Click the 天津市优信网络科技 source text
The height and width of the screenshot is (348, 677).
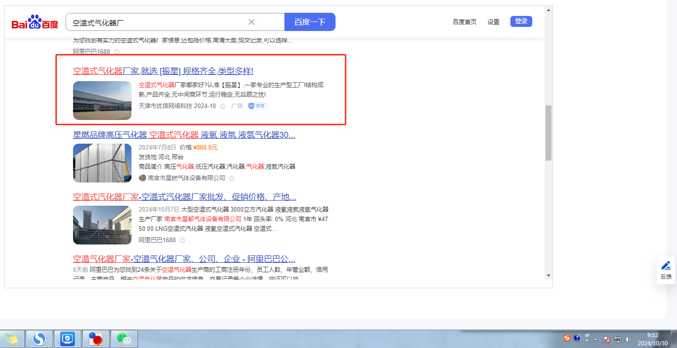point(166,106)
